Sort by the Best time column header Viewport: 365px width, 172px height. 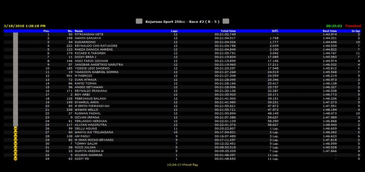[330, 31]
